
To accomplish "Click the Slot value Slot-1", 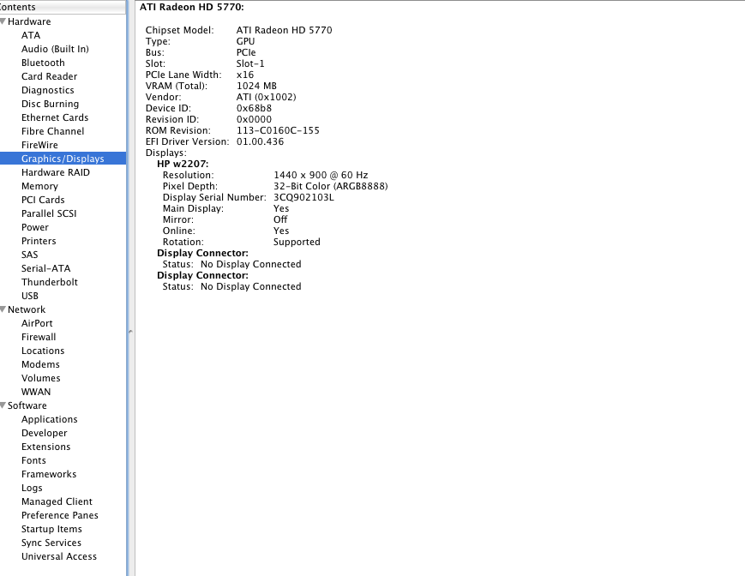I will [x=250, y=63].
